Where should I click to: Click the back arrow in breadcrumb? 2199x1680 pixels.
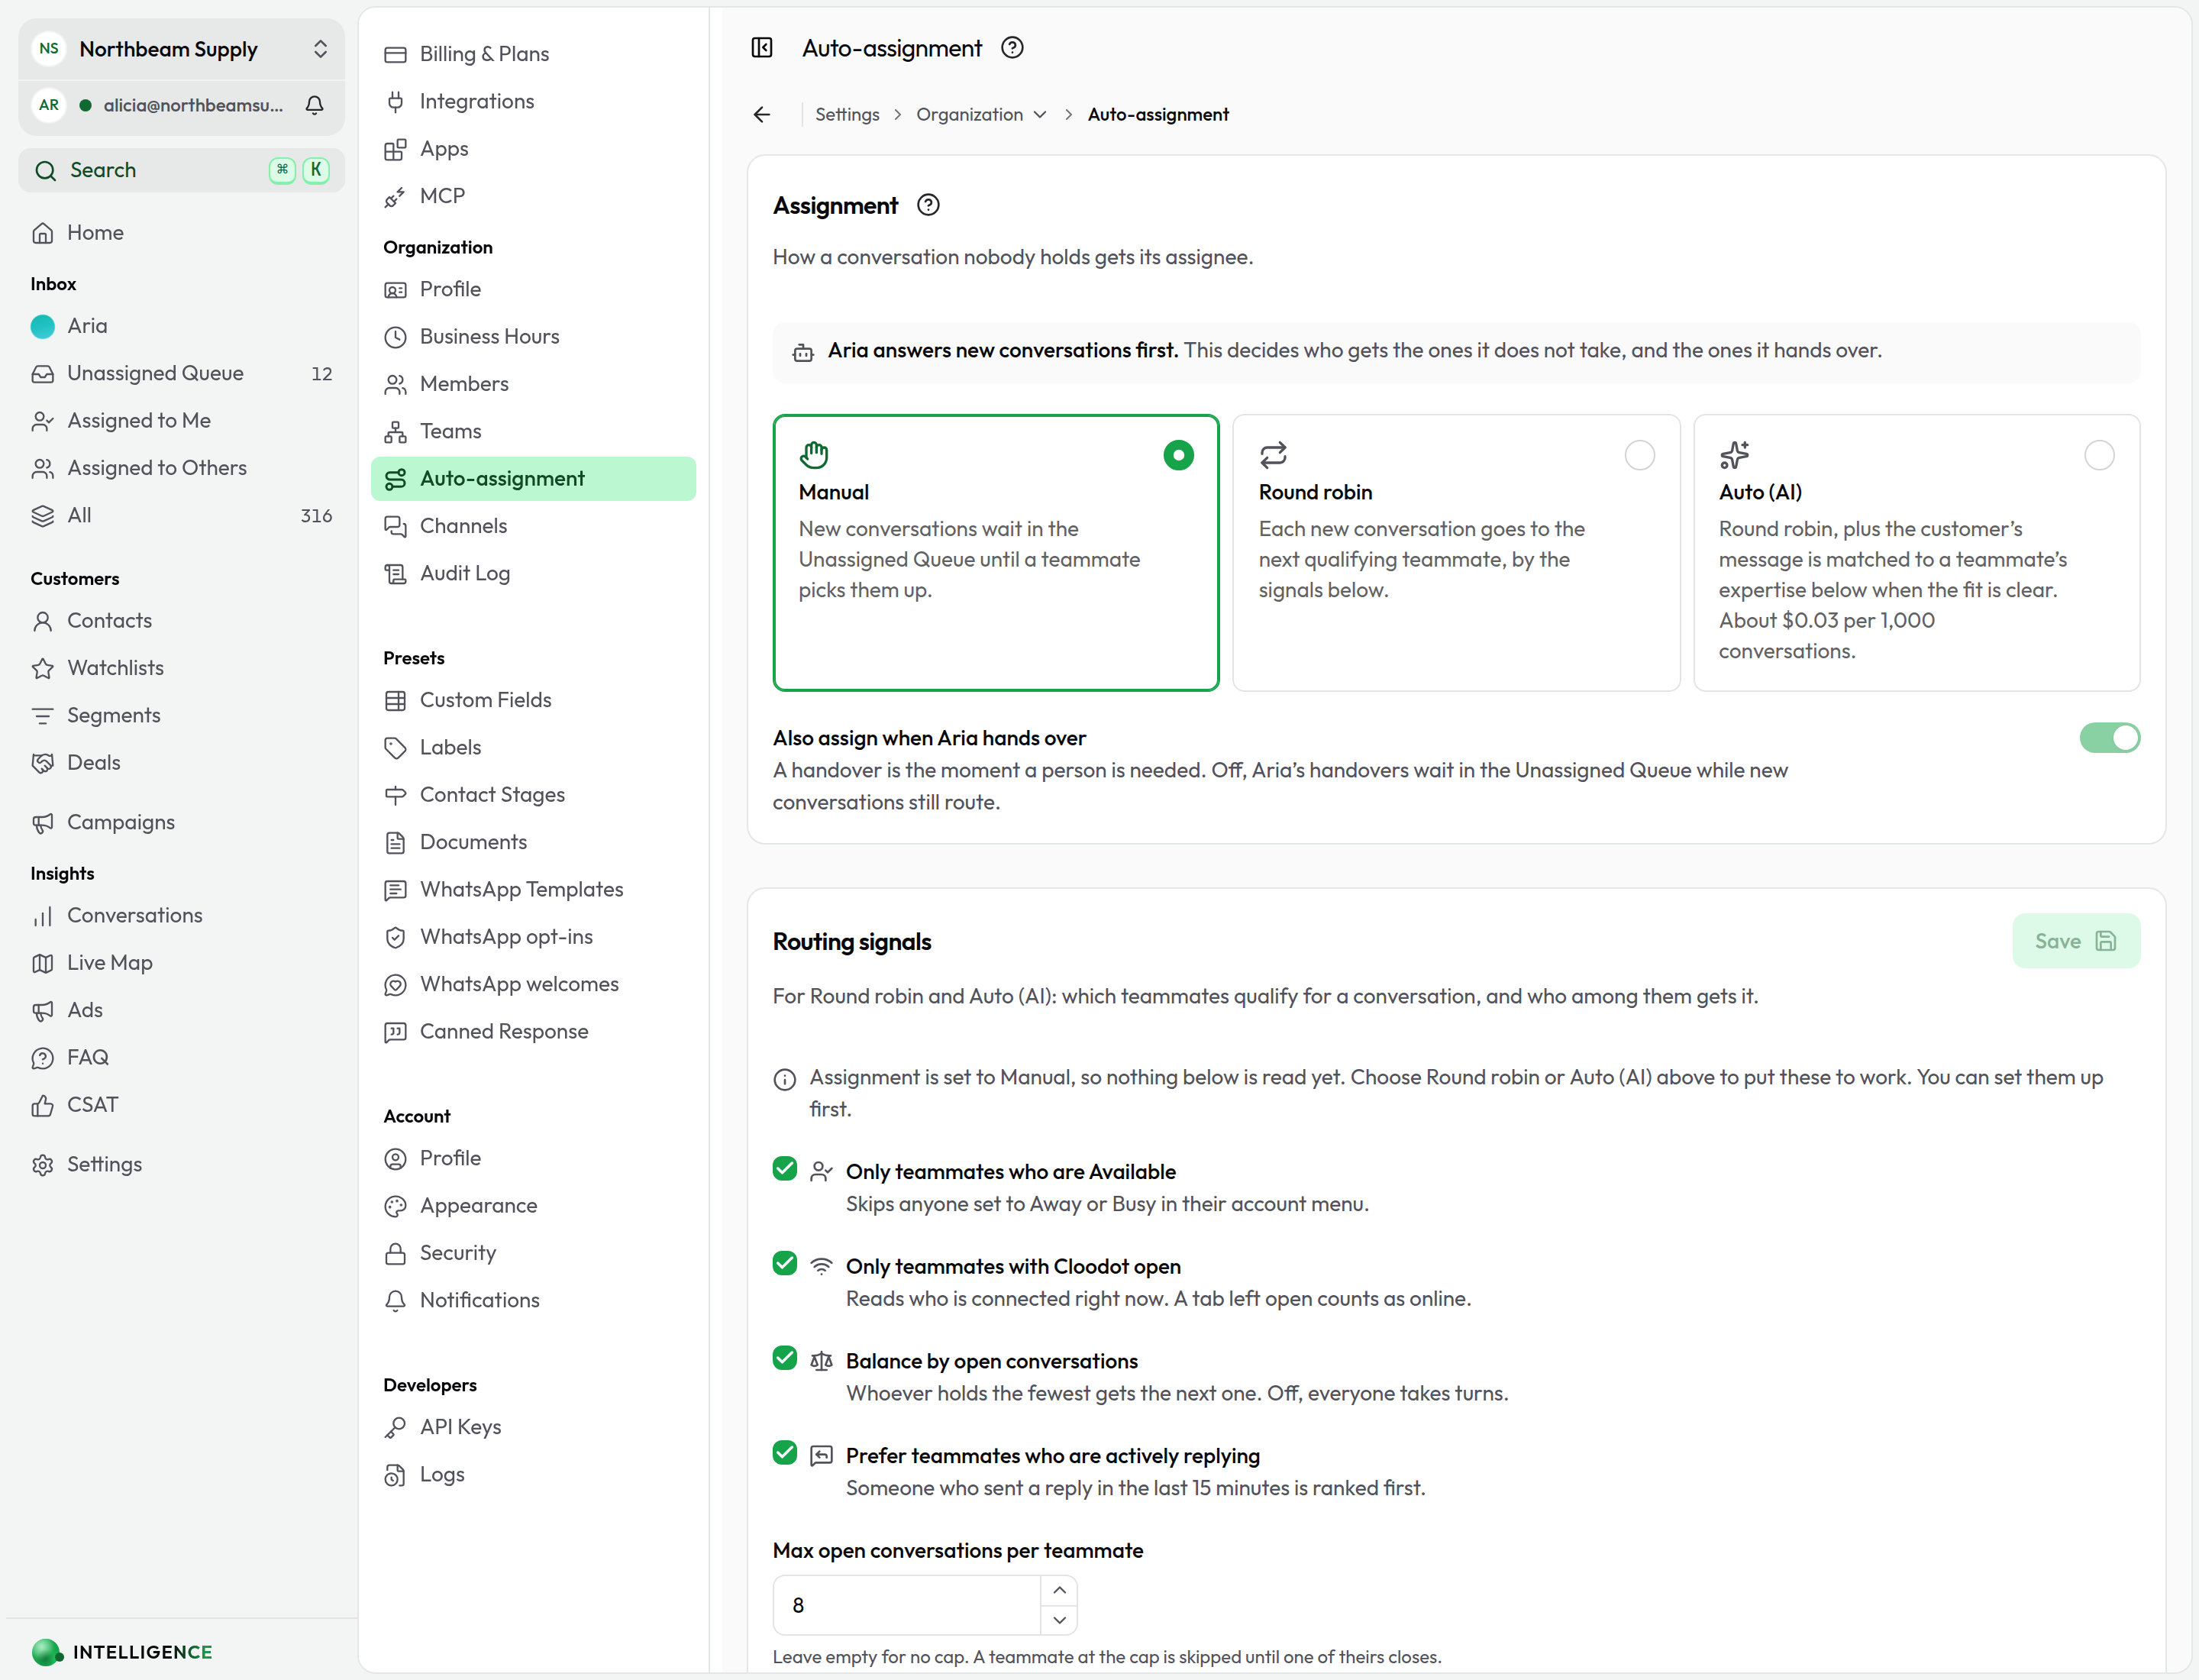pyautogui.click(x=762, y=115)
